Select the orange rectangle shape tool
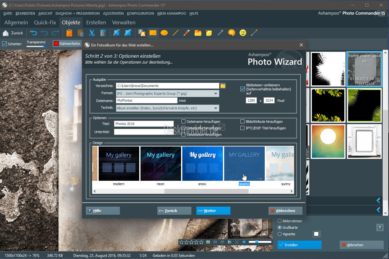The width and height of the screenshot is (389, 259). point(153,33)
